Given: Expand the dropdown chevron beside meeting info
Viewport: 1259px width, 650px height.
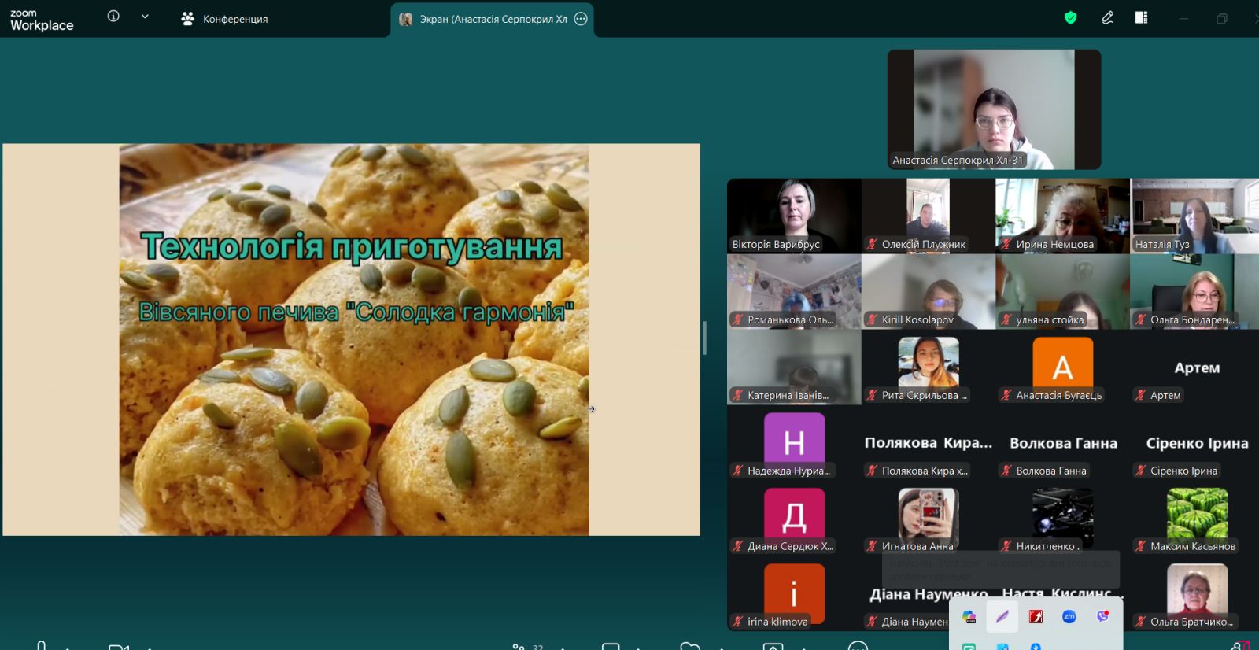Looking at the screenshot, I should coord(145,17).
